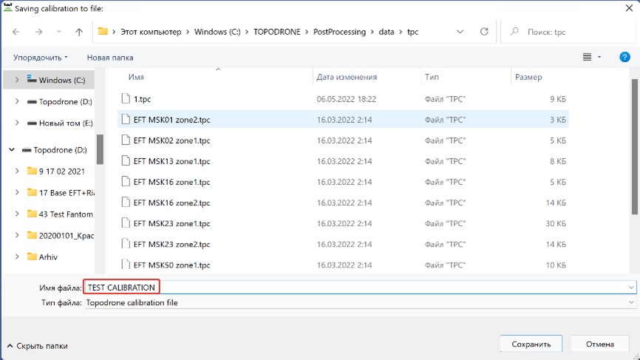The image size is (640, 360).
Task: Click the file list vertical scrollbar
Action: pyautogui.click(x=635, y=147)
